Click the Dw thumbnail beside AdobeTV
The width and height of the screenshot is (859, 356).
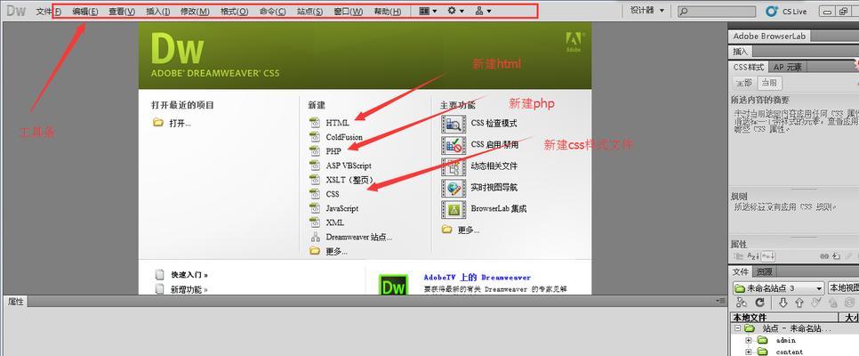[x=393, y=284]
